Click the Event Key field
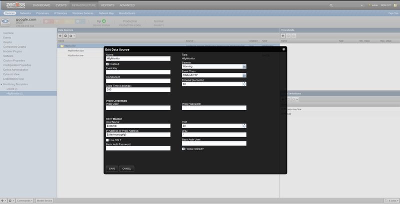Viewport: 400px width, 204px height. [x=138, y=72]
